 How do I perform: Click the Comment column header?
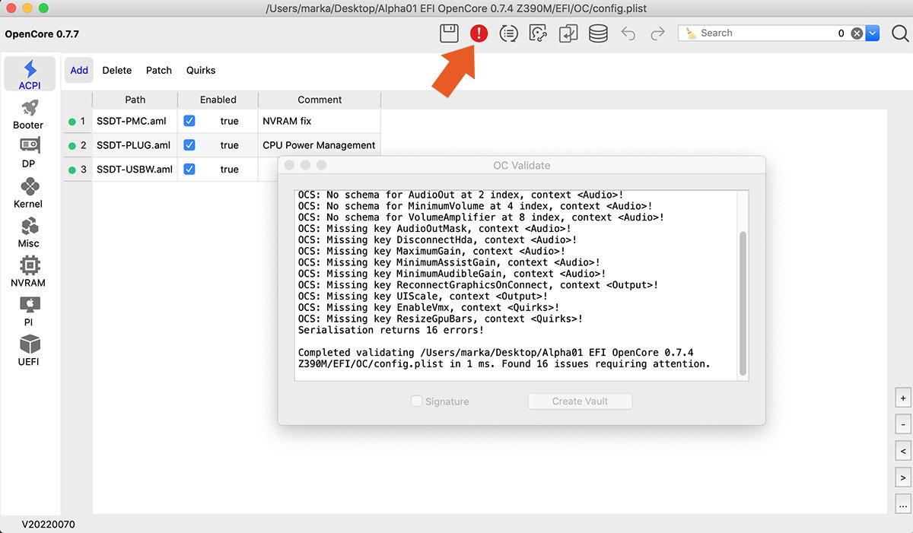tap(320, 100)
